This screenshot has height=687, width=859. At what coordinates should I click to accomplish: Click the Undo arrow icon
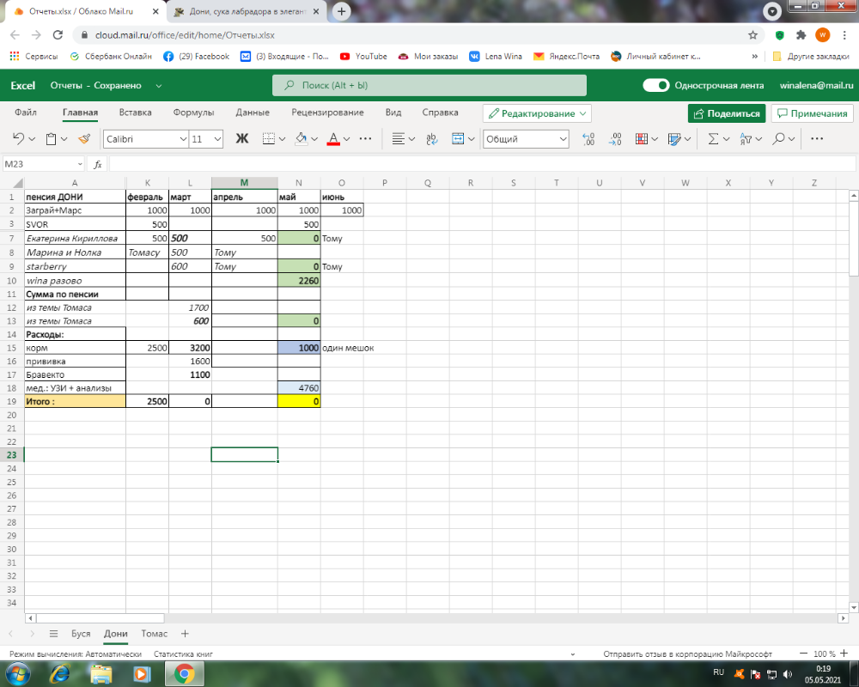[18, 139]
